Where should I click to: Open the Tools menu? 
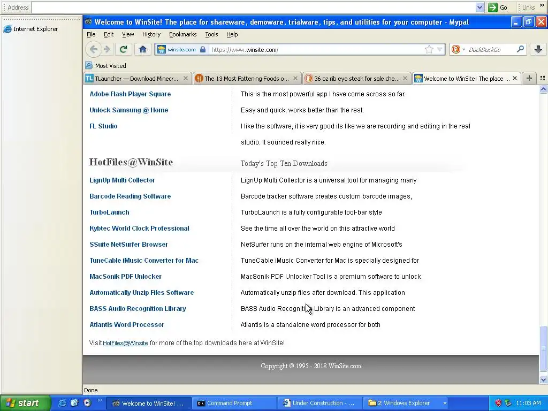click(x=211, y=34)
